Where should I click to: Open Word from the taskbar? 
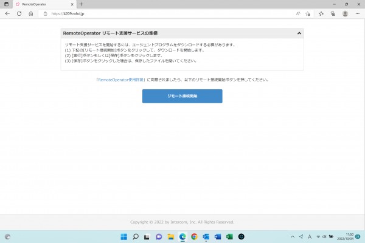click(x=218, y=237)
